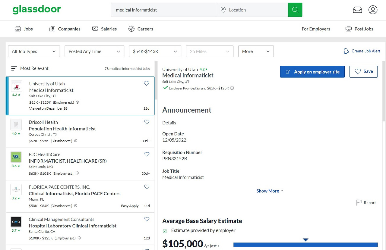This screenshot has height=250, width=386.
Task: Favorite the BJC HealthCare job listing
Action: tap(147, 154)
